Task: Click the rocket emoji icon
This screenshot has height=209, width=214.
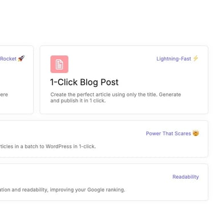Action: (21, 58)
